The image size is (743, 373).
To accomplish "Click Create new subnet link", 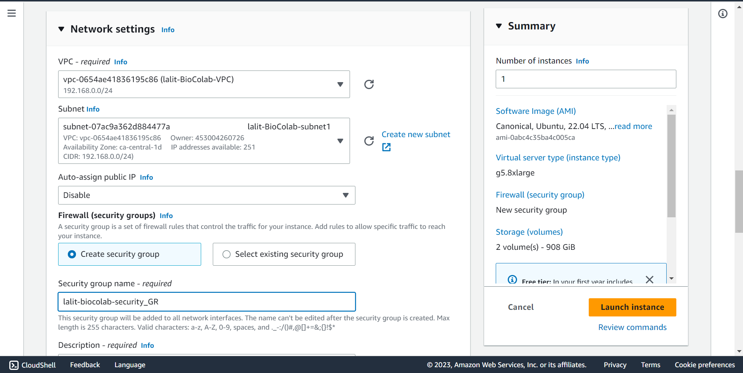I will tap(416, 134).
